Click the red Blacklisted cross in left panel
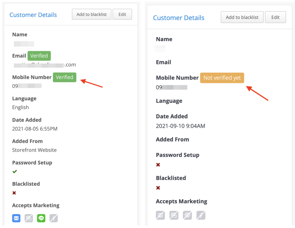Viewport: 295px width, 228px height. point(14,193)
